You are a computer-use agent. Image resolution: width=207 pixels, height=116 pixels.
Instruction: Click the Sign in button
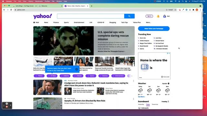(x=149, y=16)
